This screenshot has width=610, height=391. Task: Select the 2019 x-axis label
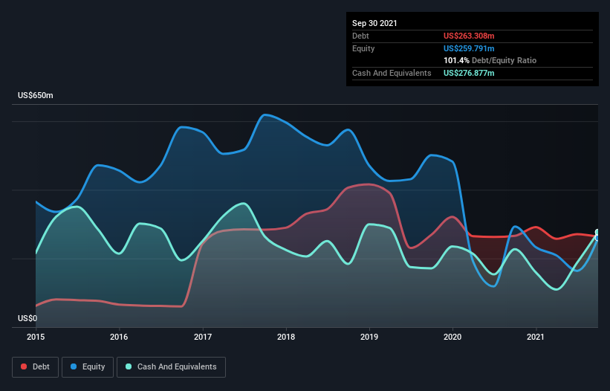click(369, 337)
